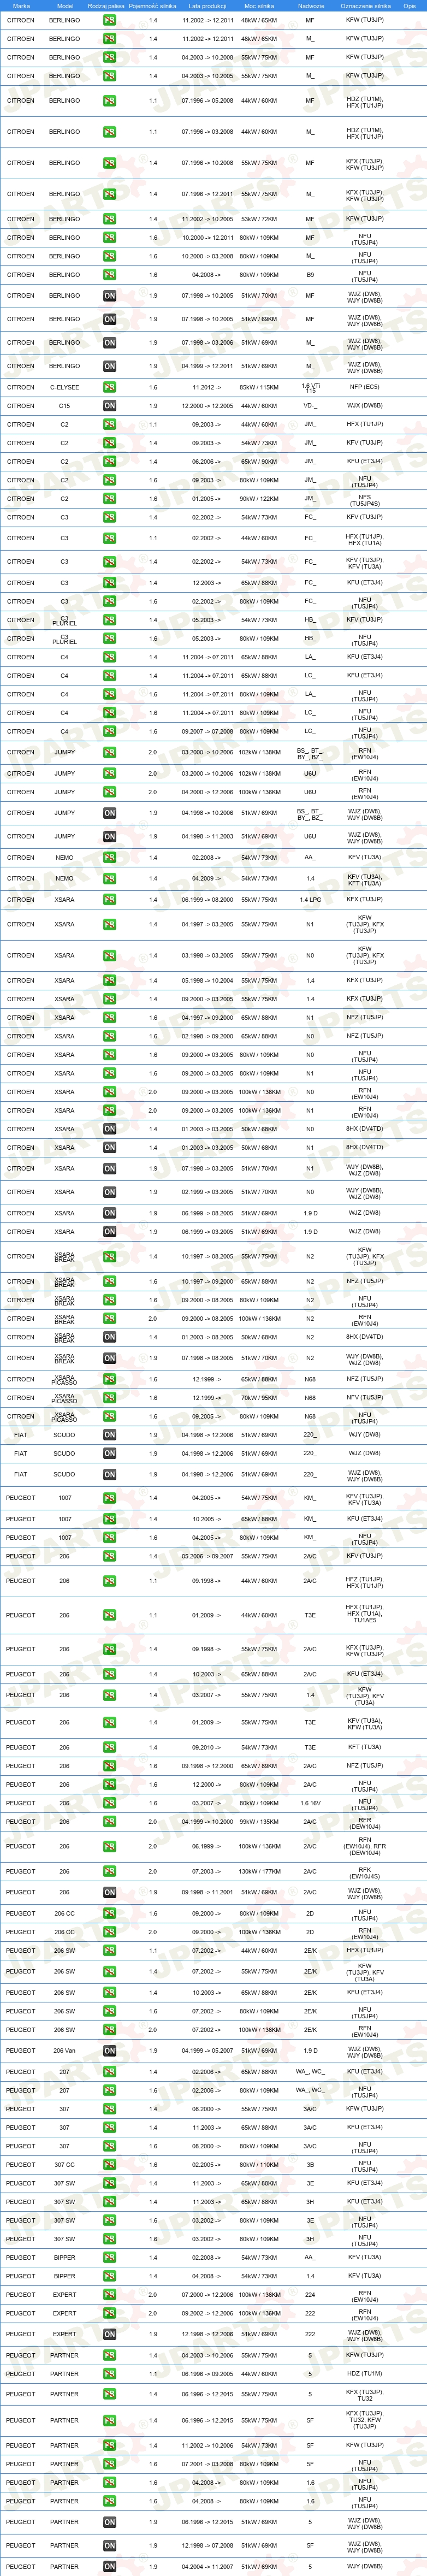Screen dimensions: 427x2576
Task: Click the petrol icon in the 307 CC row
Action: [109, 2165]
